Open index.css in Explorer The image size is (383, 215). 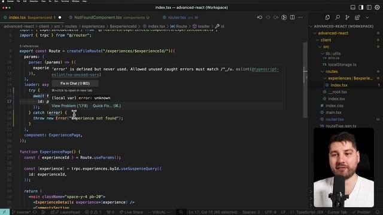(335, 106)
